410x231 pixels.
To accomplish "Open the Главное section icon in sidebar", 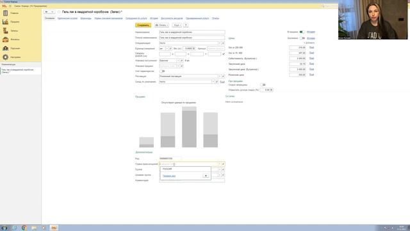I will click(x=6, y=13).
